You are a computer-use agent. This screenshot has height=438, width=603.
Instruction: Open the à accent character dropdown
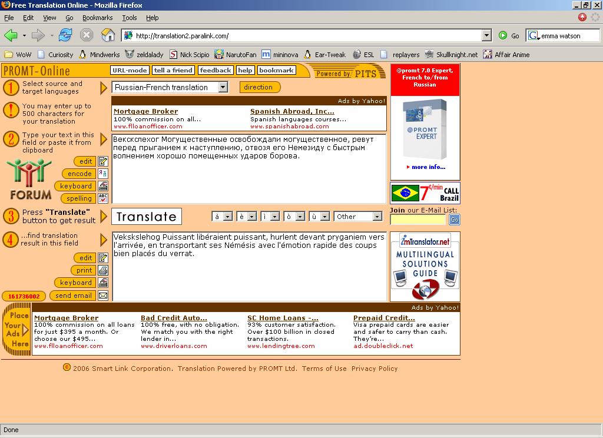coord(228,217)
